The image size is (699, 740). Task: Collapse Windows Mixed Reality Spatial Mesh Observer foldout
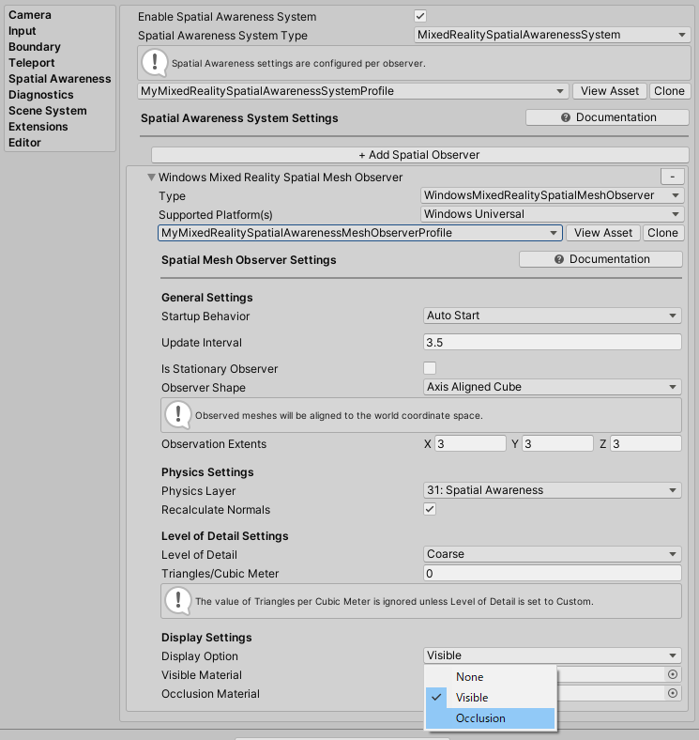(151, 177)
